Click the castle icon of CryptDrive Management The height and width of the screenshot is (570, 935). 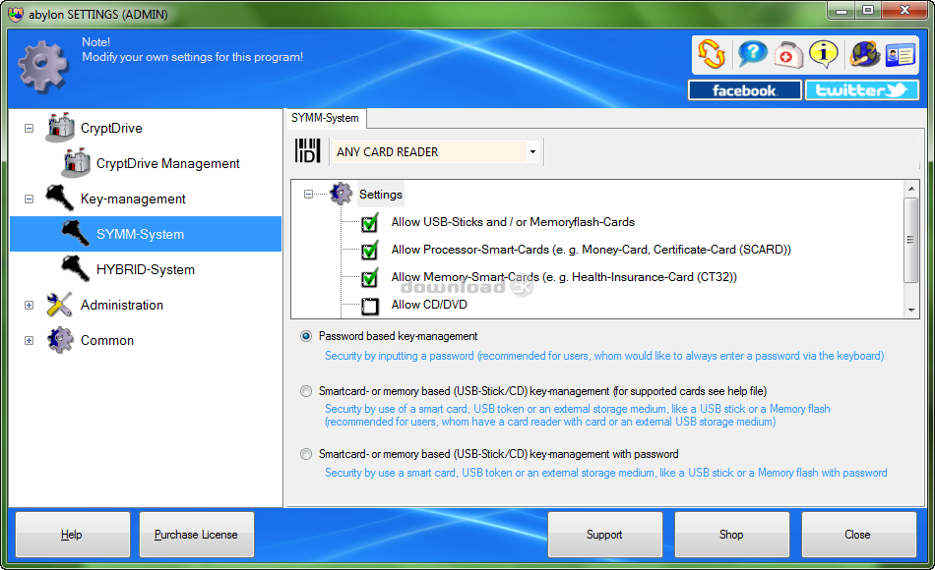pos(77,163)
